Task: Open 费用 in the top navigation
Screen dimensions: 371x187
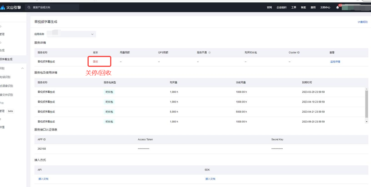Action: click(x=313, y=8)
